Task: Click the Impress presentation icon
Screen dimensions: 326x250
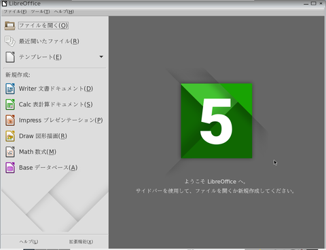Action: (x=10, y=121)
